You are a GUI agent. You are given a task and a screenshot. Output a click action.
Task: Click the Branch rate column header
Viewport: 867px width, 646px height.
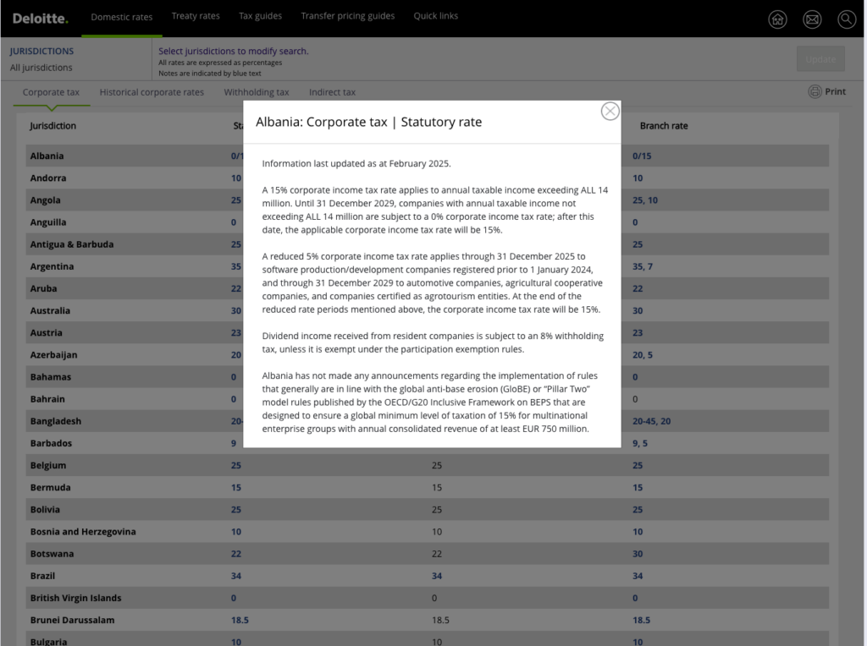coord(664,126)
